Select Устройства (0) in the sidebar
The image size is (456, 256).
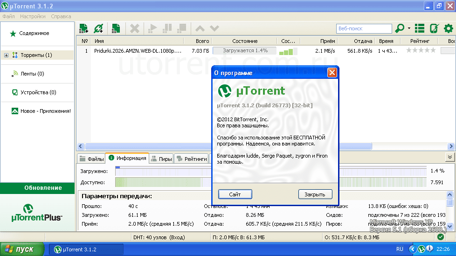(38, 92)
